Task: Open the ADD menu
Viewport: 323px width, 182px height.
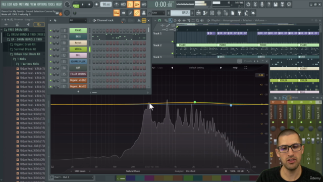Action: pos(16,5)
